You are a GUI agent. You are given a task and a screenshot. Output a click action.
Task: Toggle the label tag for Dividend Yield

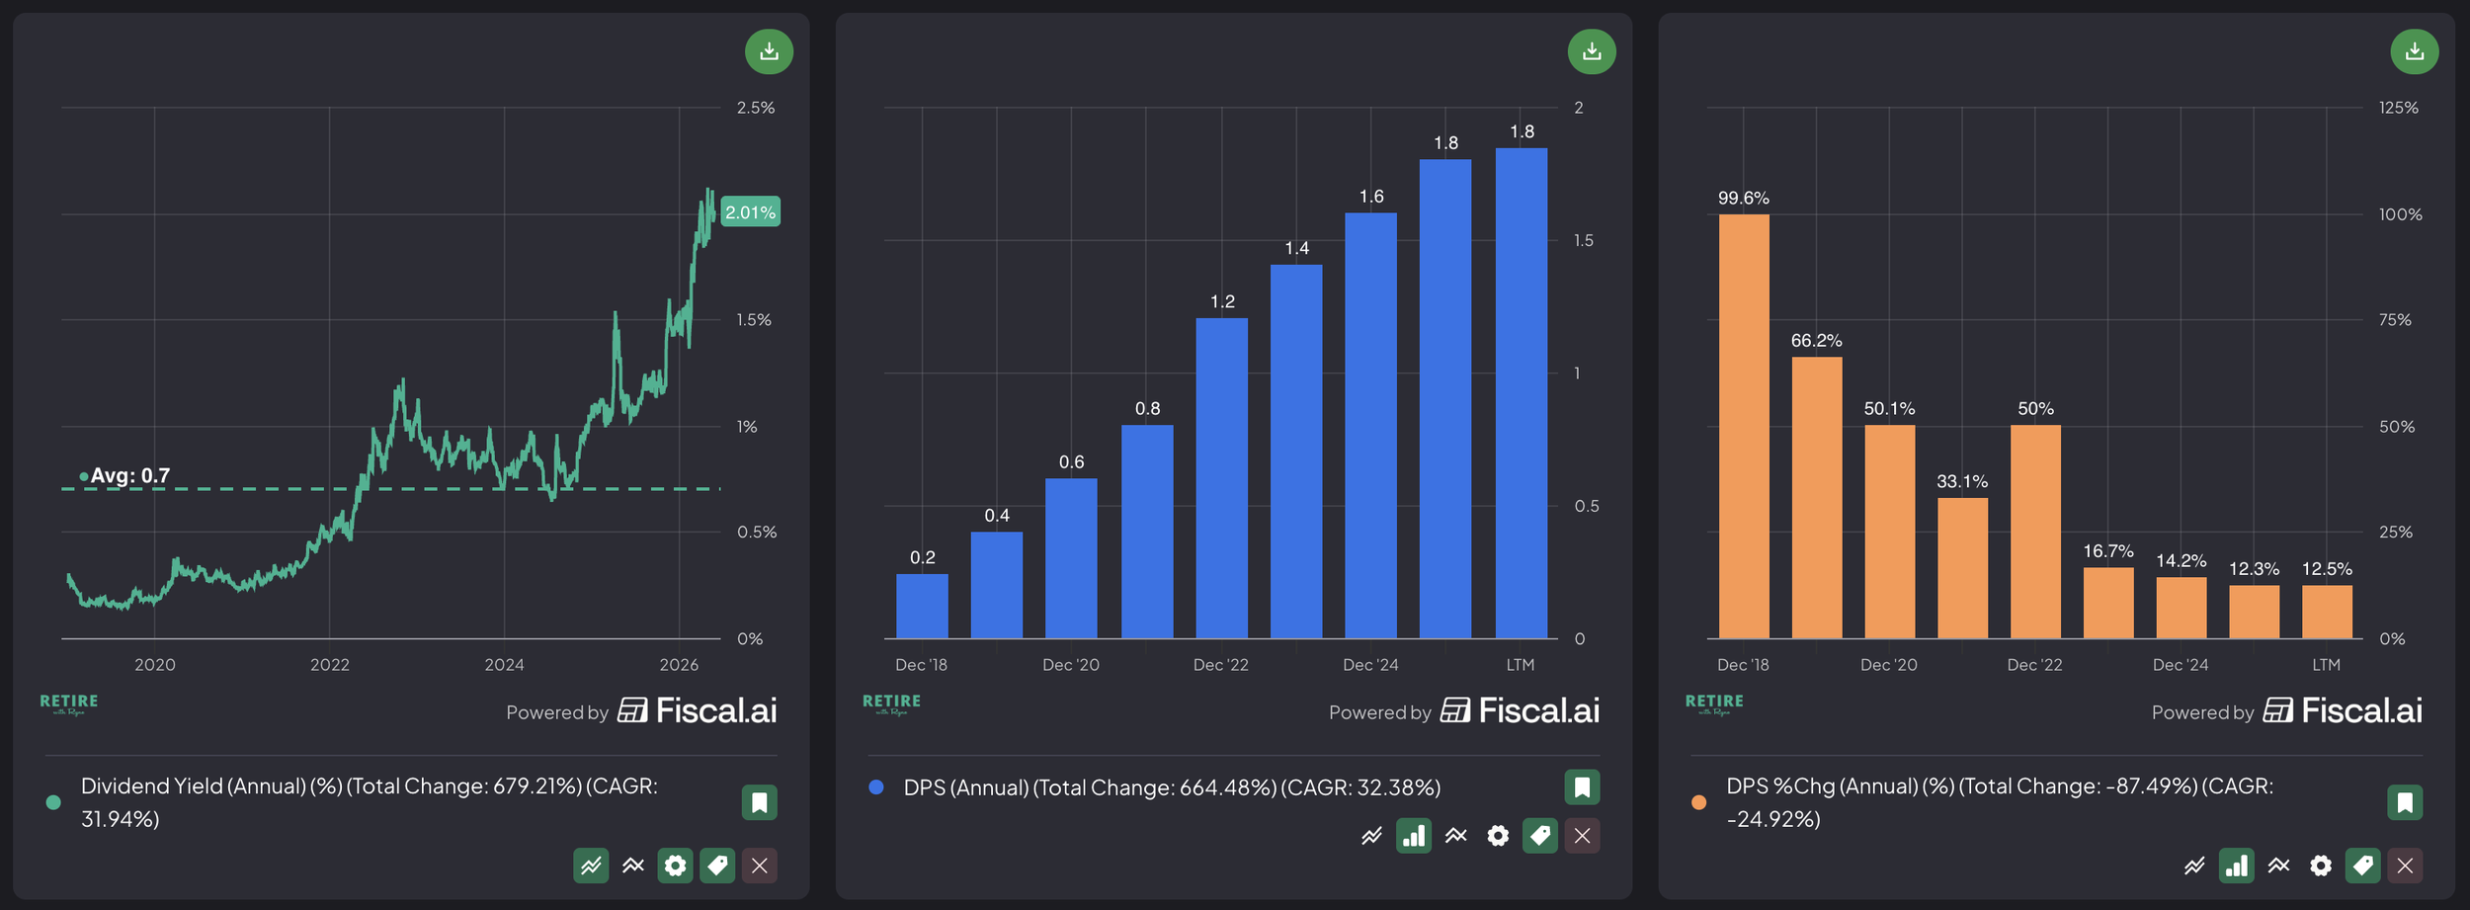click(x=717, y=866)
